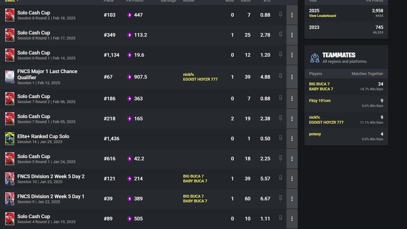Open nickfv. in Teammates panel
Image resolution: width=407 pixels, height=229 pixels.
click(x=314, y=117)
